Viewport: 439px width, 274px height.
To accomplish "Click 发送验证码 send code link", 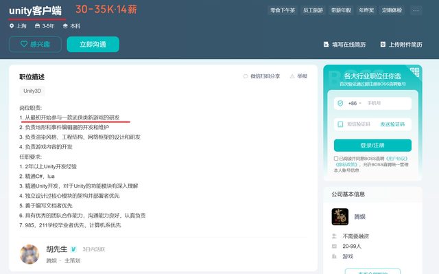I will pyautogui.click(x=392, y=124).
